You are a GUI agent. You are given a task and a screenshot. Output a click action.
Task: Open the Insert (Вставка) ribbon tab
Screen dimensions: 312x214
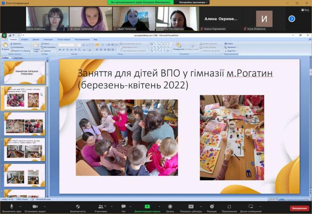[25, 40]
